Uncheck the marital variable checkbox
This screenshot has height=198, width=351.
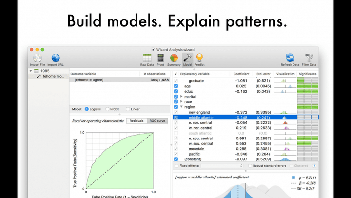[x=176, y=97]
